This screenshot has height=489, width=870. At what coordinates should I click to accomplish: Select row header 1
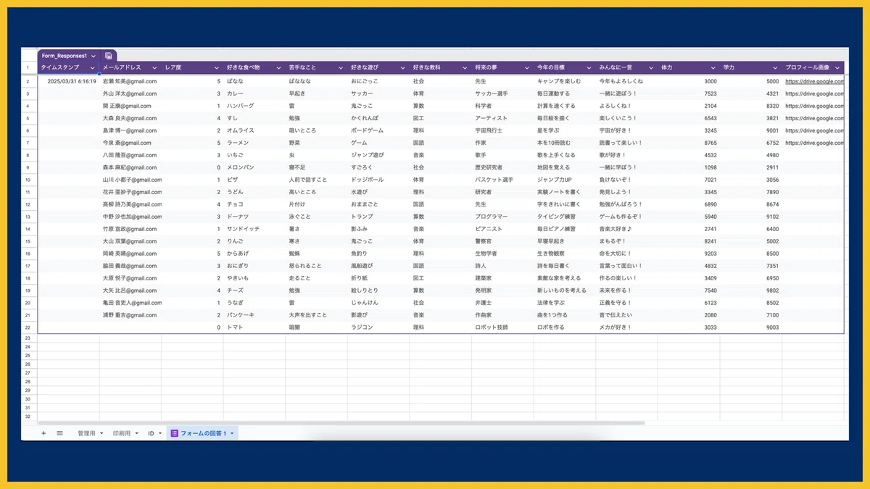(x=28, y=68)
